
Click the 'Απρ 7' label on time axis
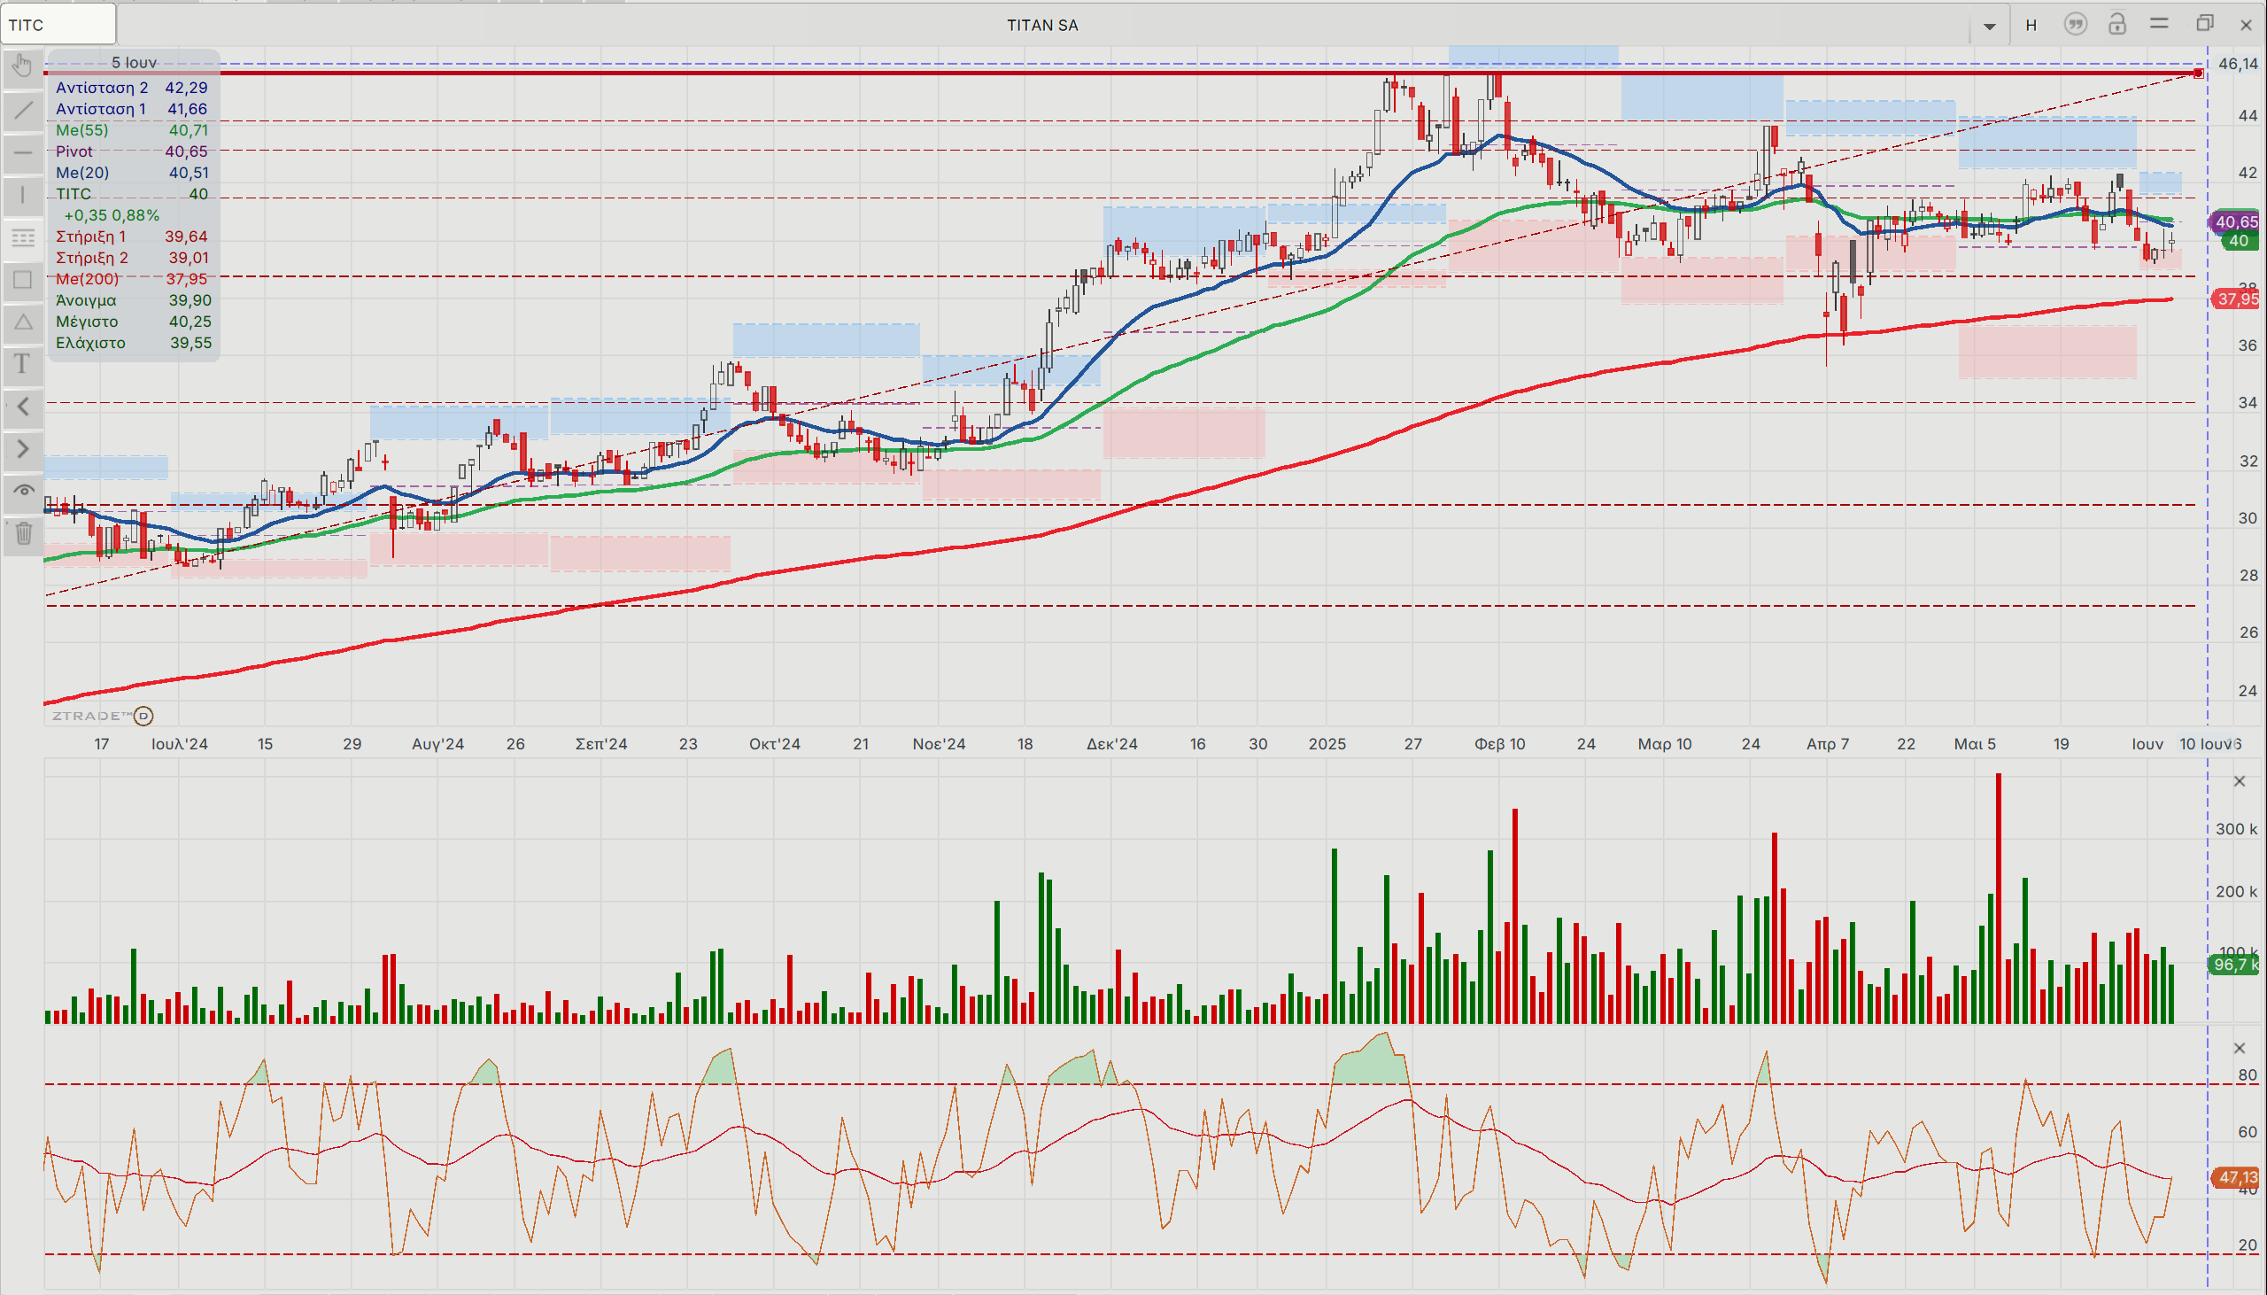pyautogui.click(x=1827, y=744)
